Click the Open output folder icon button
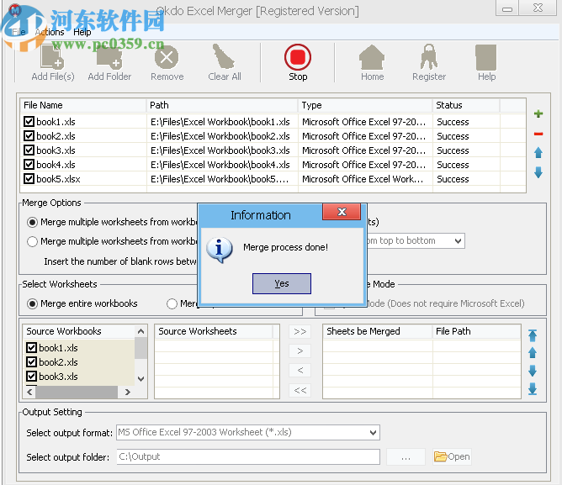Viewport: 562px width, 485px height. pyautogui.click(x=452, y=456)
